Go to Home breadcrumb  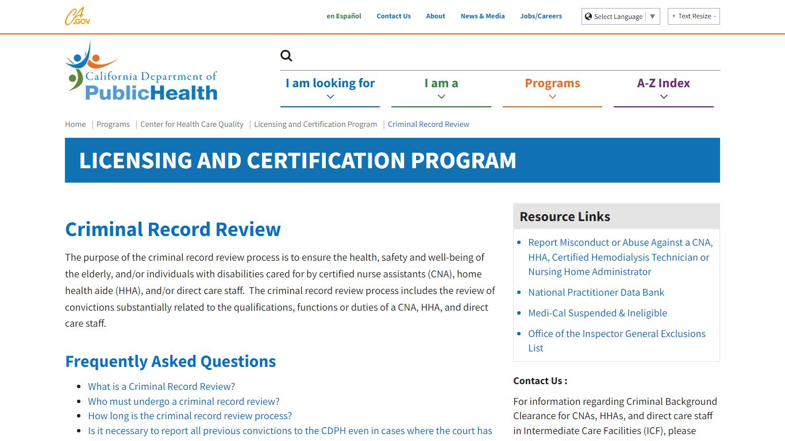(x=75, y=124)
